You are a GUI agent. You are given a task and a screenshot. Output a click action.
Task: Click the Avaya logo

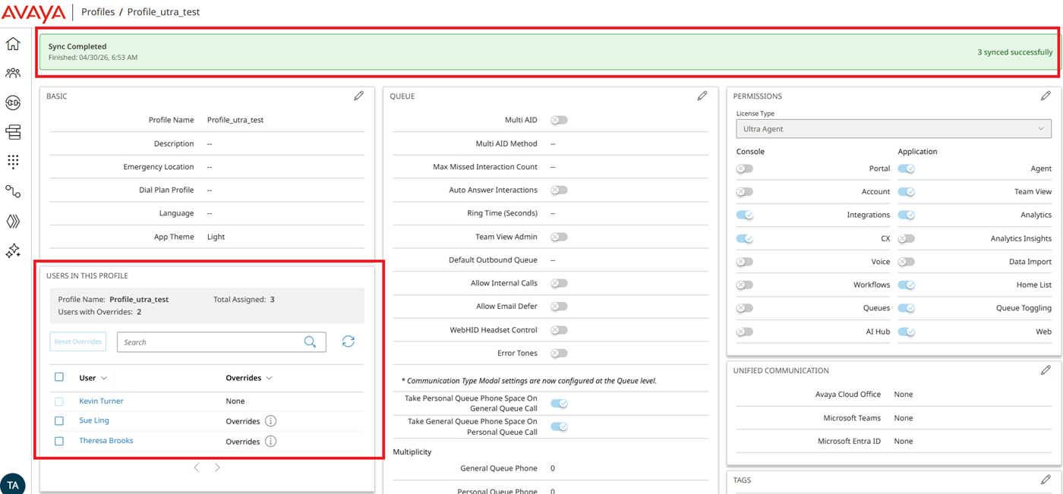(33, 13)
